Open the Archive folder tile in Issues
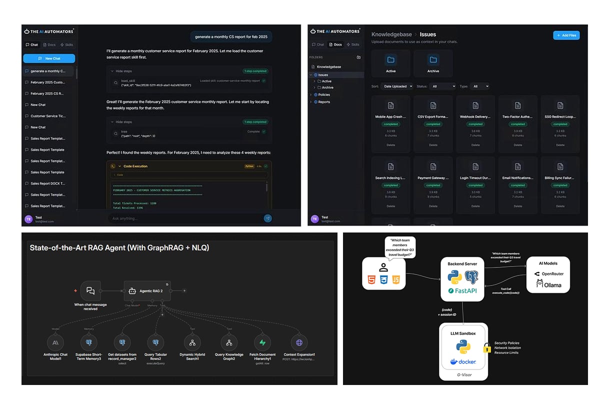The width and height of the screenshot is (600, 400). tap(433, 63)
